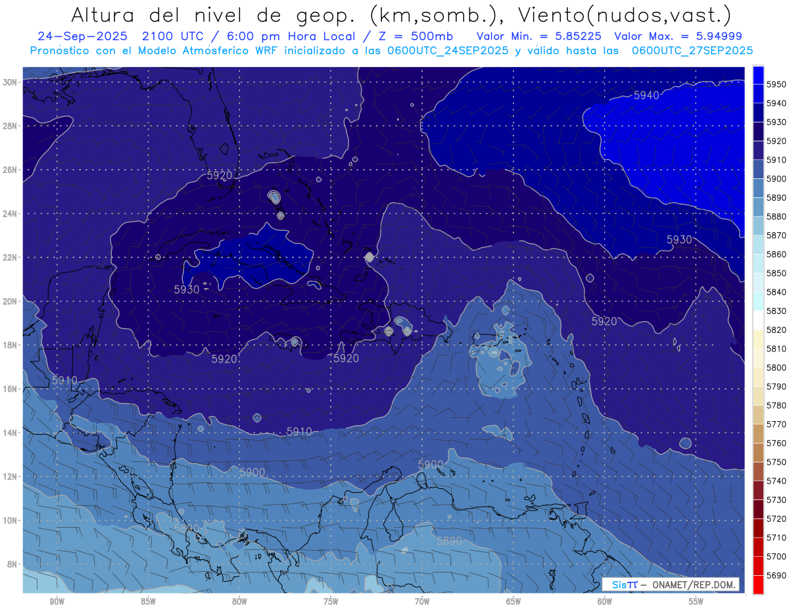Click the valid-until time '0600UTC_27SEP2025'
789x610 pixels.
point(692,51)
